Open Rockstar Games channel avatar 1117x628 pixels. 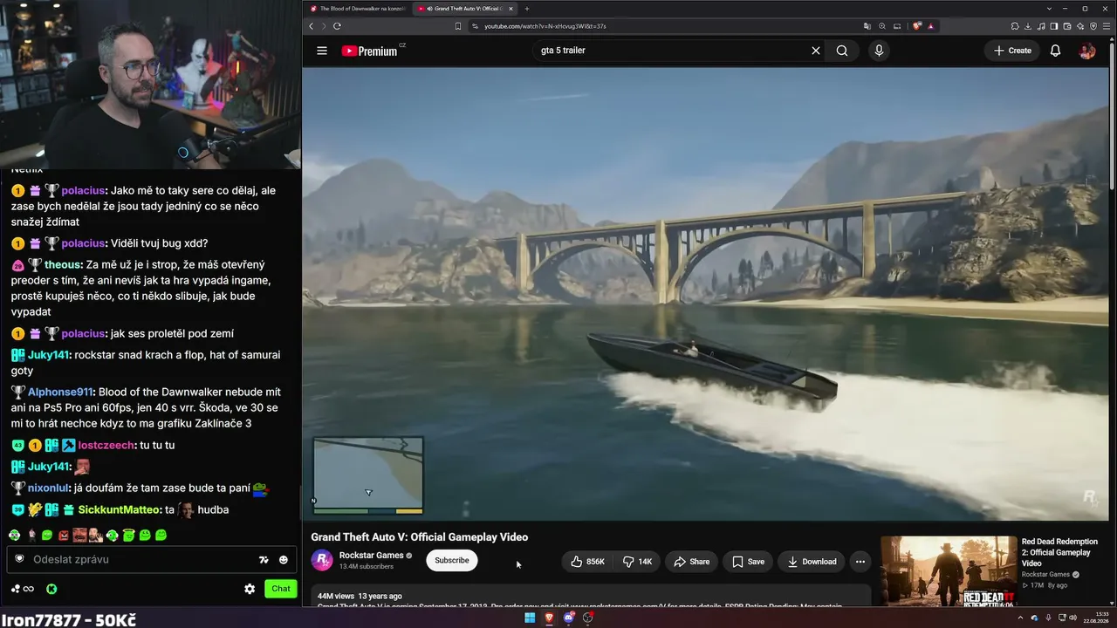pos(322,560)
